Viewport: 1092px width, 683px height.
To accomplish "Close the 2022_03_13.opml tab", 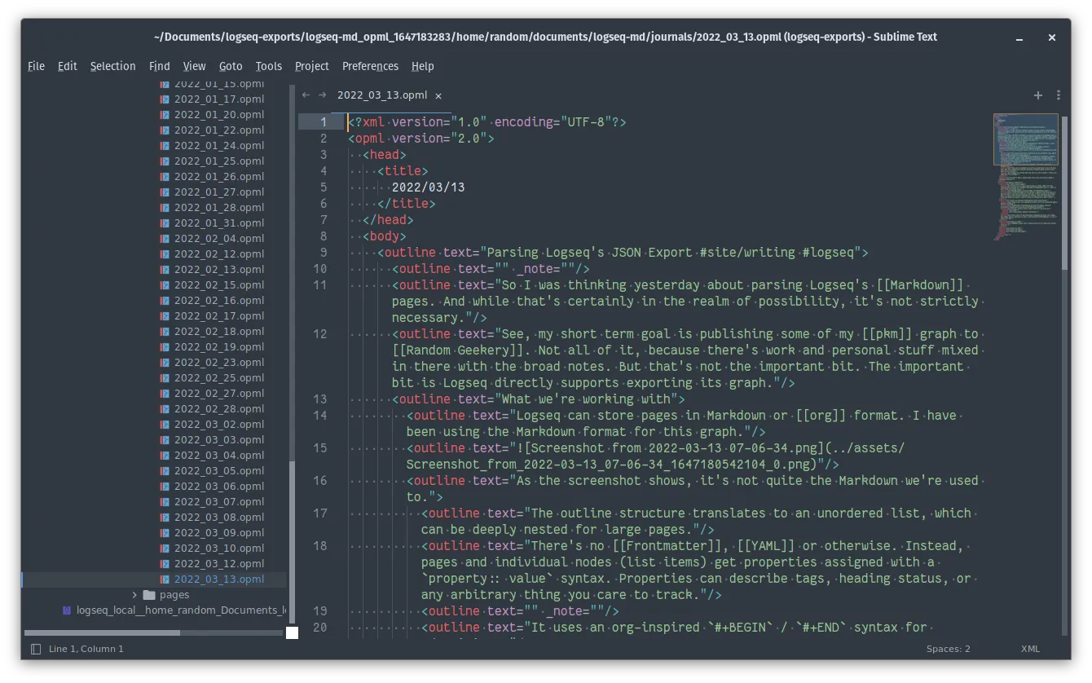I will click(438, 95).
